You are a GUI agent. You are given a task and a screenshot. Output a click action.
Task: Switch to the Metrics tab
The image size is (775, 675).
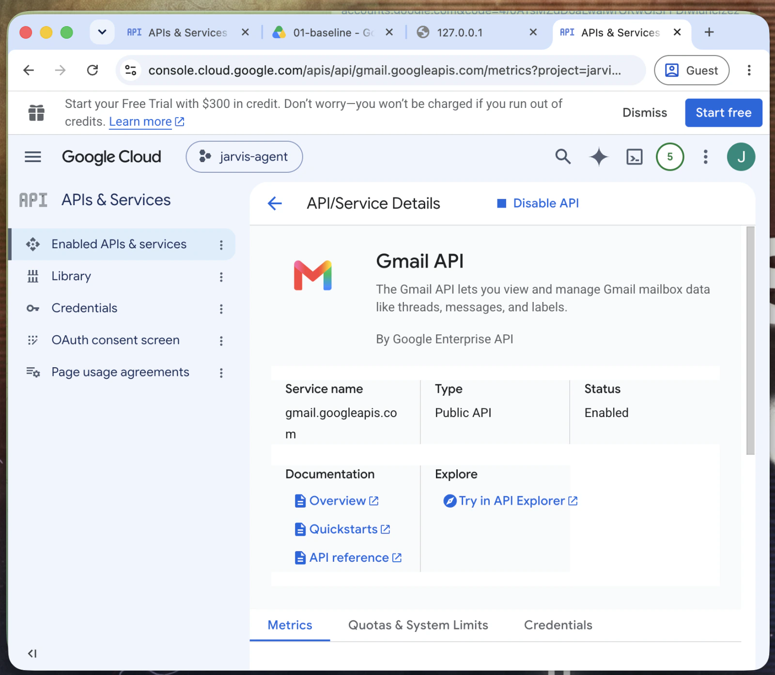coord(290,625)
